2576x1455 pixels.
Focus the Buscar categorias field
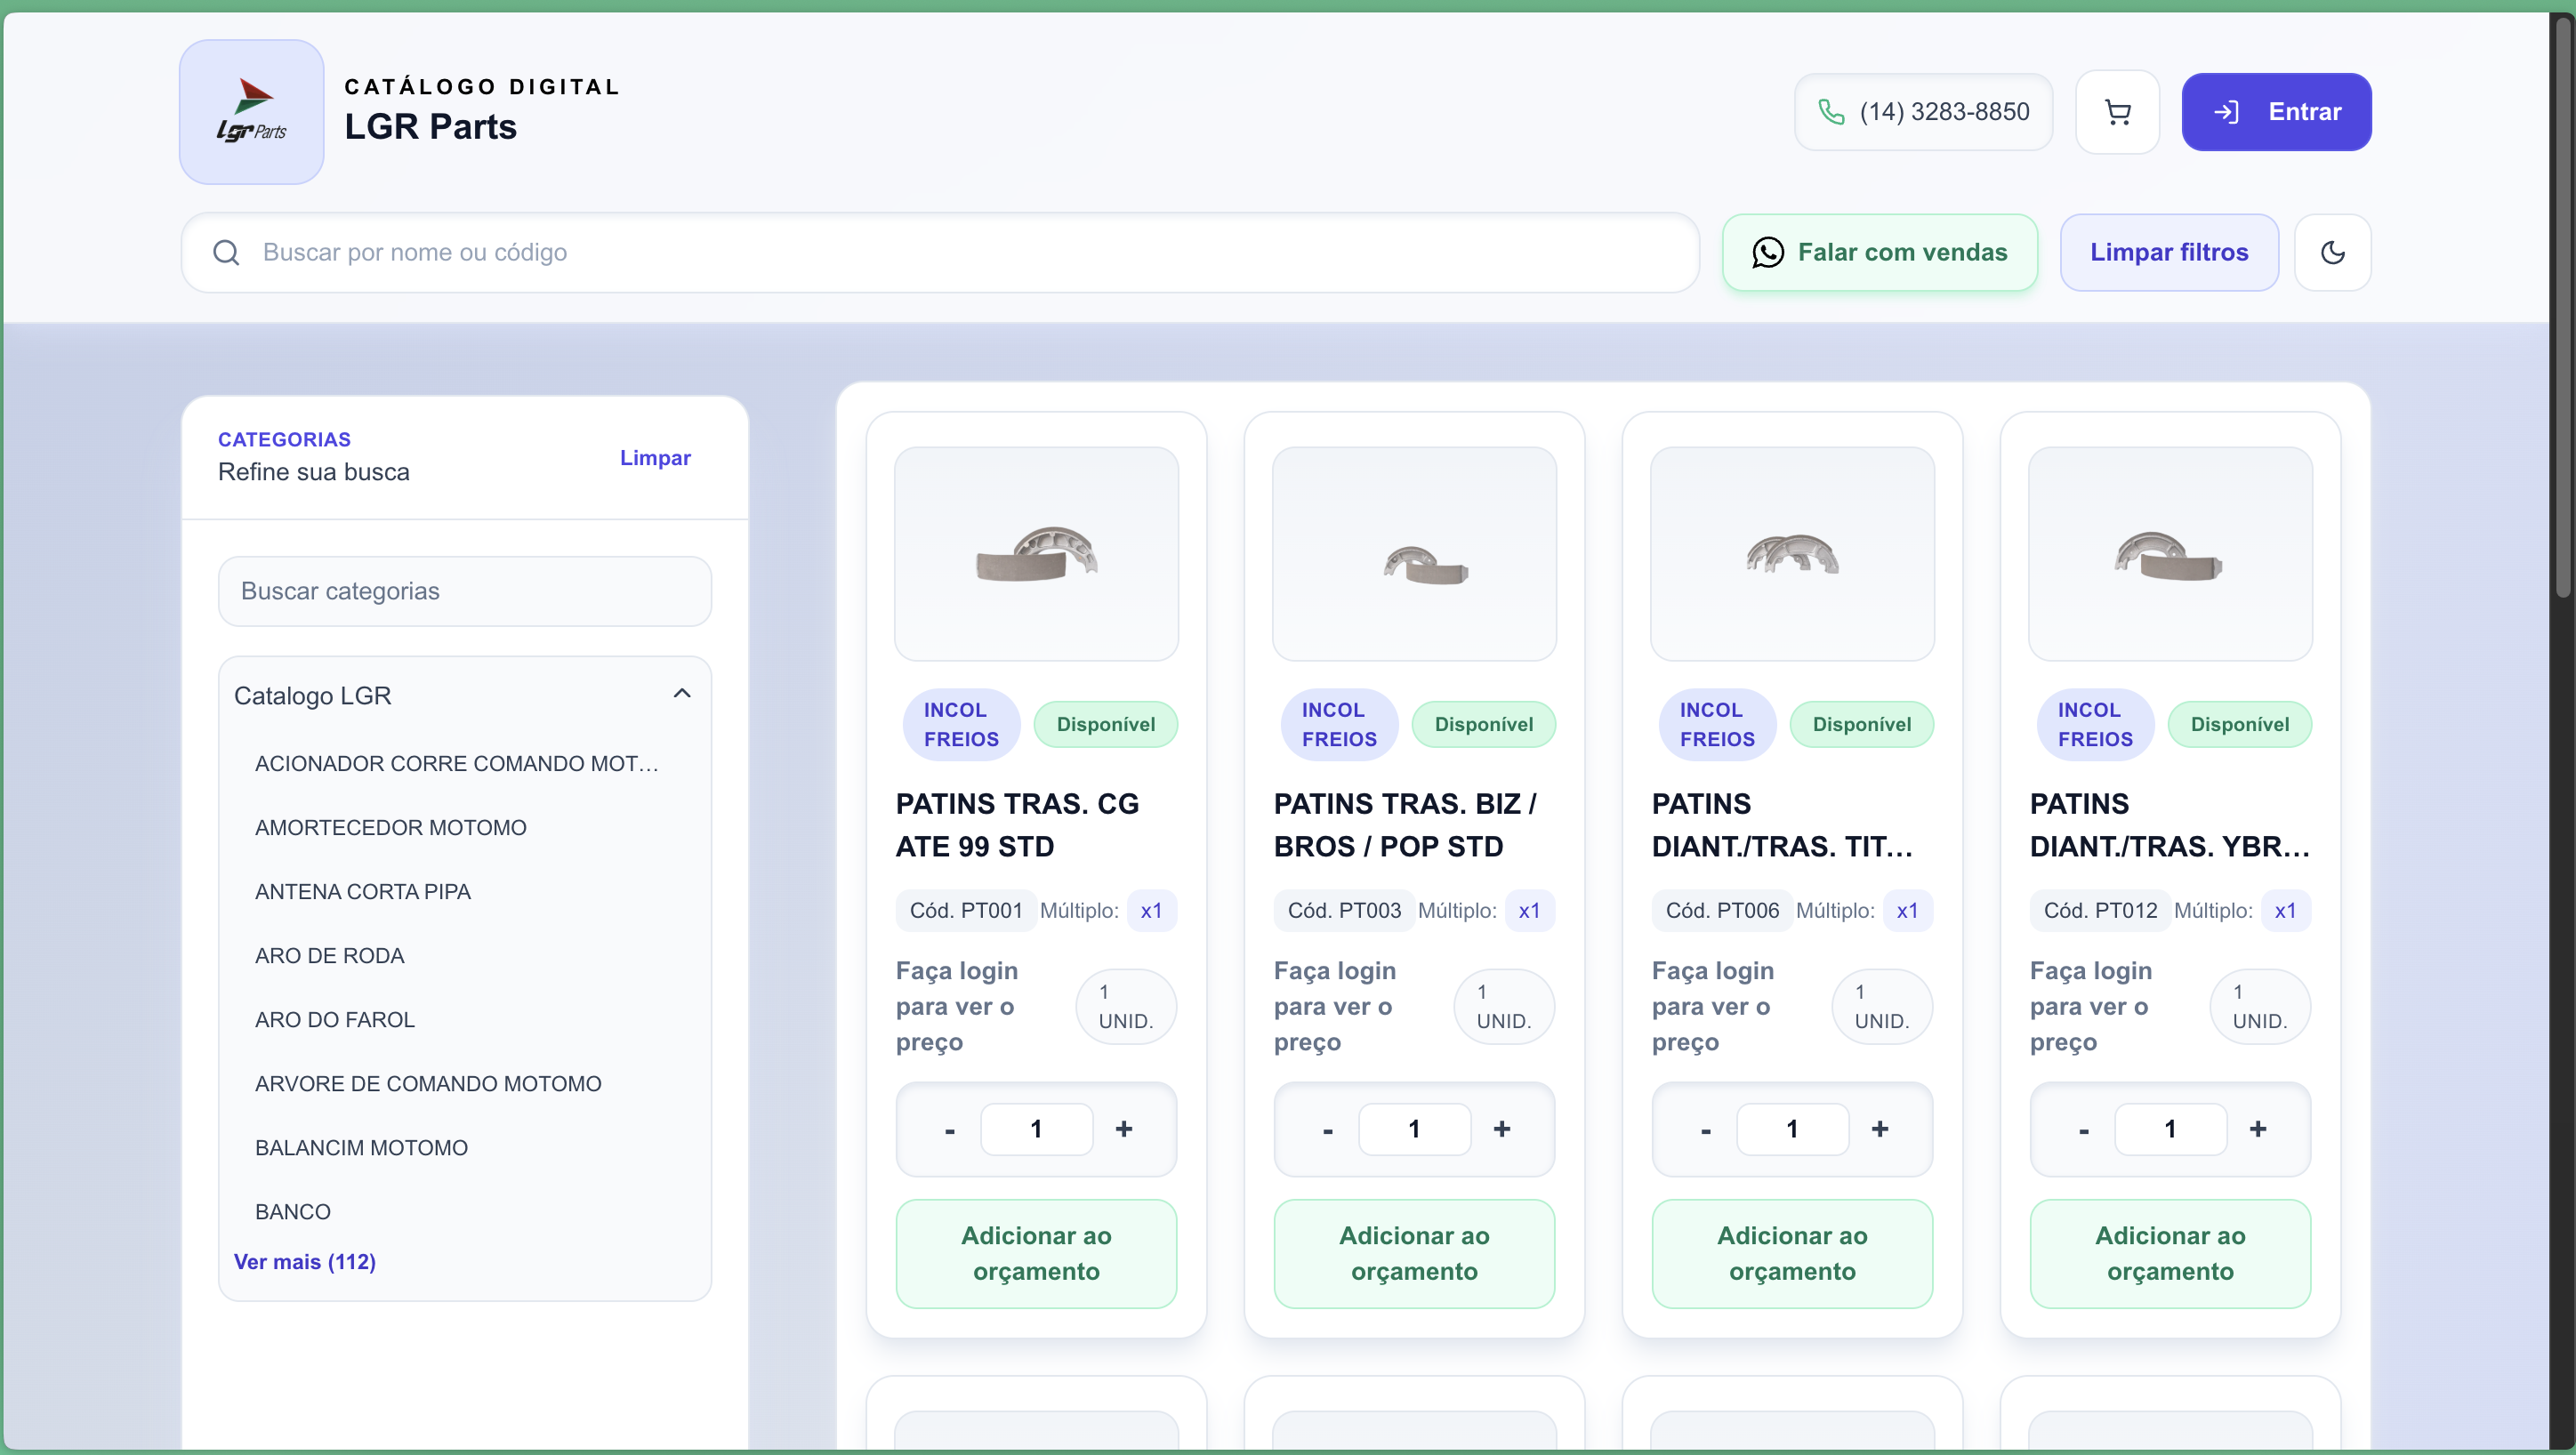point(465,591)
